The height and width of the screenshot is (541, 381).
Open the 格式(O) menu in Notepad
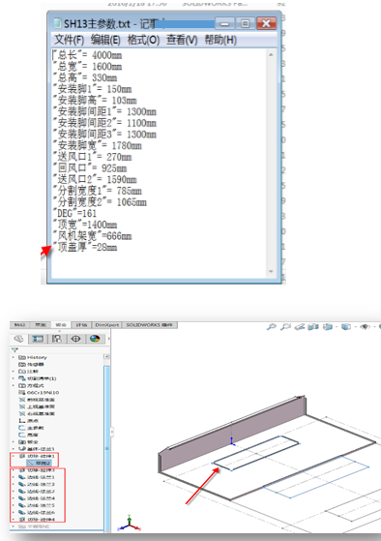click(143, 40)
